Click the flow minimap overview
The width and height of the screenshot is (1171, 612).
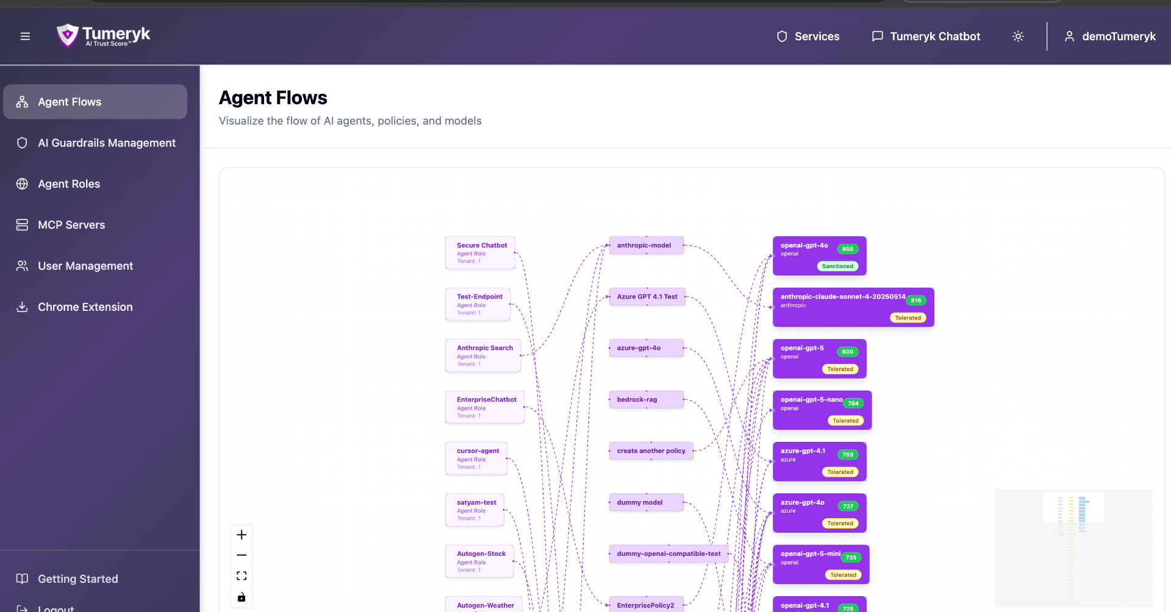click(x=1073, y=547)
